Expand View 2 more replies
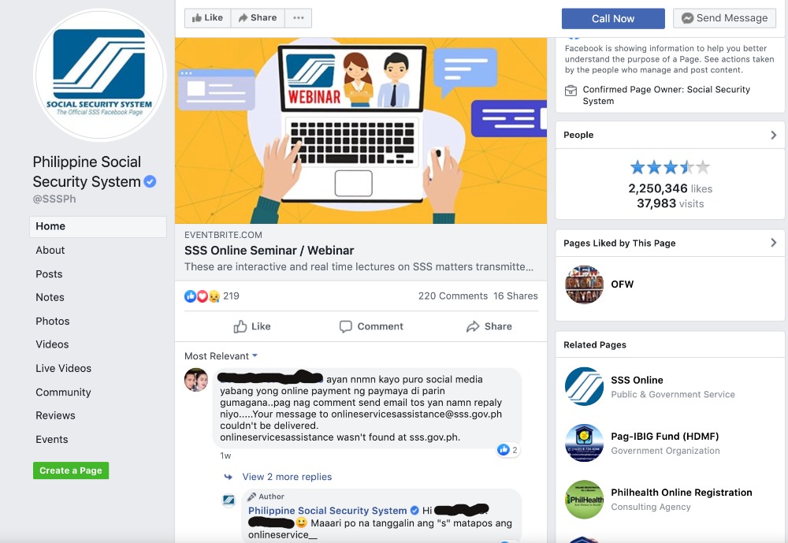Viewport: 788px width, 543px height. pyautogui.click(x=287, y=477)
